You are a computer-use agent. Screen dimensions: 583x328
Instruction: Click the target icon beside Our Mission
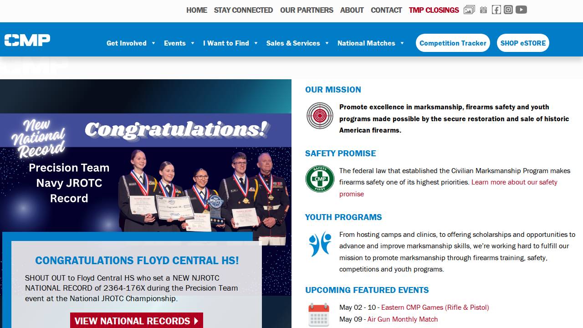(319, 116)
